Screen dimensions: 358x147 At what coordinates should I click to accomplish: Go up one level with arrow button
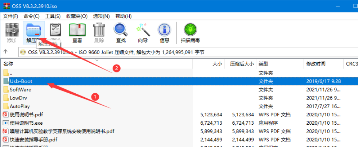coord(6,52)
